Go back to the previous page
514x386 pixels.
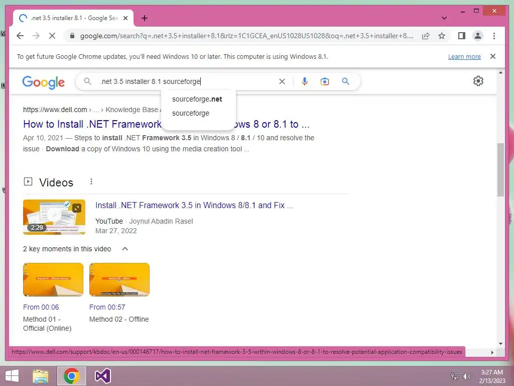point(20,36)
